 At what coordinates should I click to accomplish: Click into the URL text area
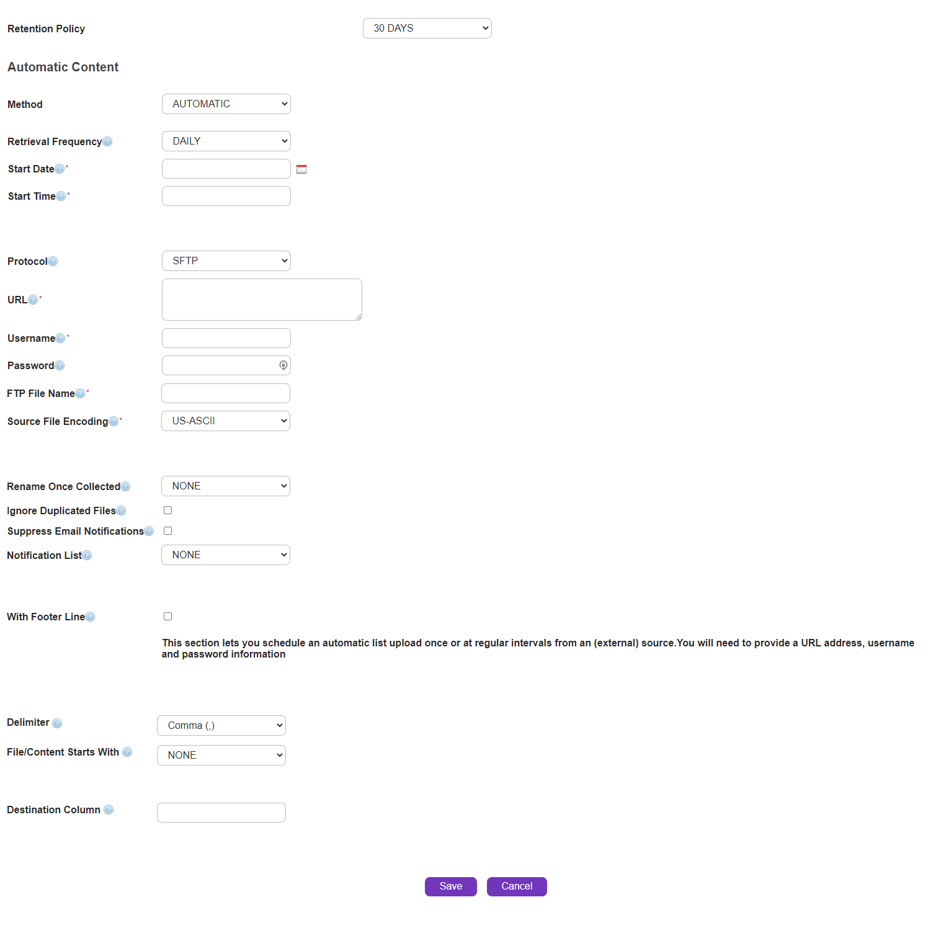point(262,300)
